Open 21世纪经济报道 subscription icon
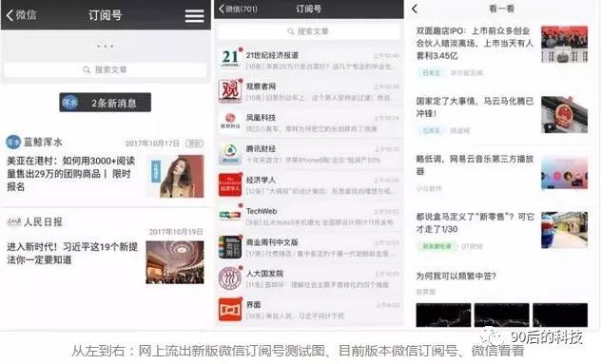Viewport: 602px width, 364px height. [230, 58]
